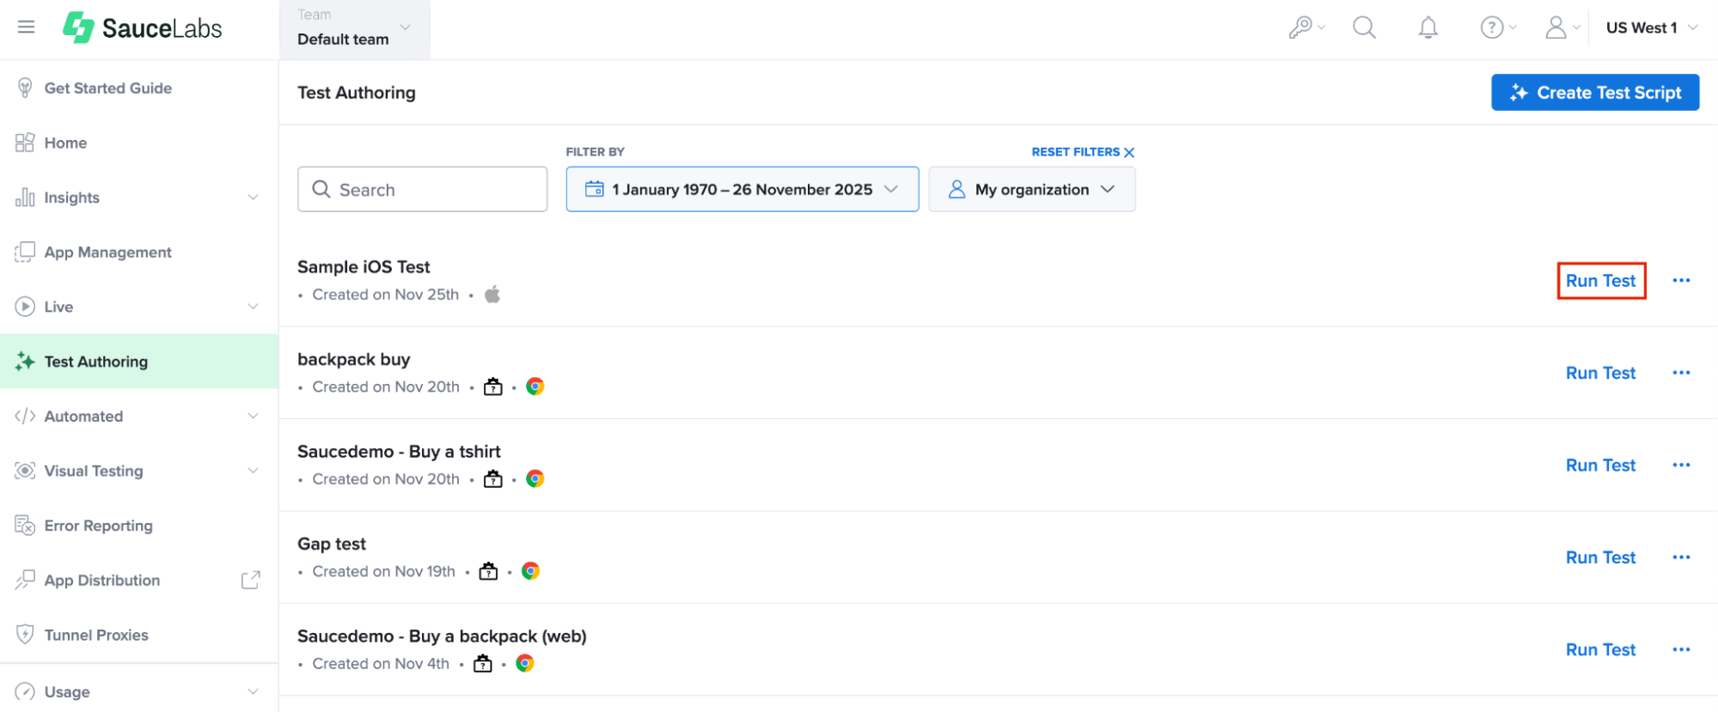Open the hamburger navigation menu
This screenshot has height=712, width=1718.
[27, 27]
